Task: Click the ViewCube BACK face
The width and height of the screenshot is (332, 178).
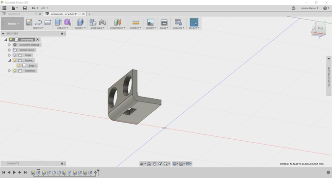Action: [320, 28]
